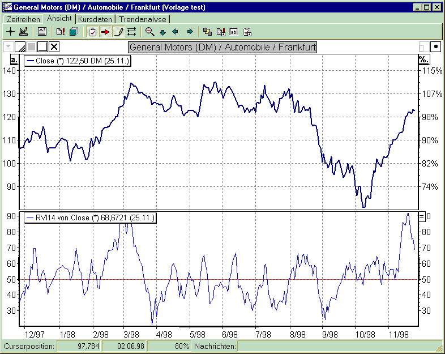Open the gray dropdown arrow left of chart title
Viewport: 445px width, 354px height.
tap(8, 47)
